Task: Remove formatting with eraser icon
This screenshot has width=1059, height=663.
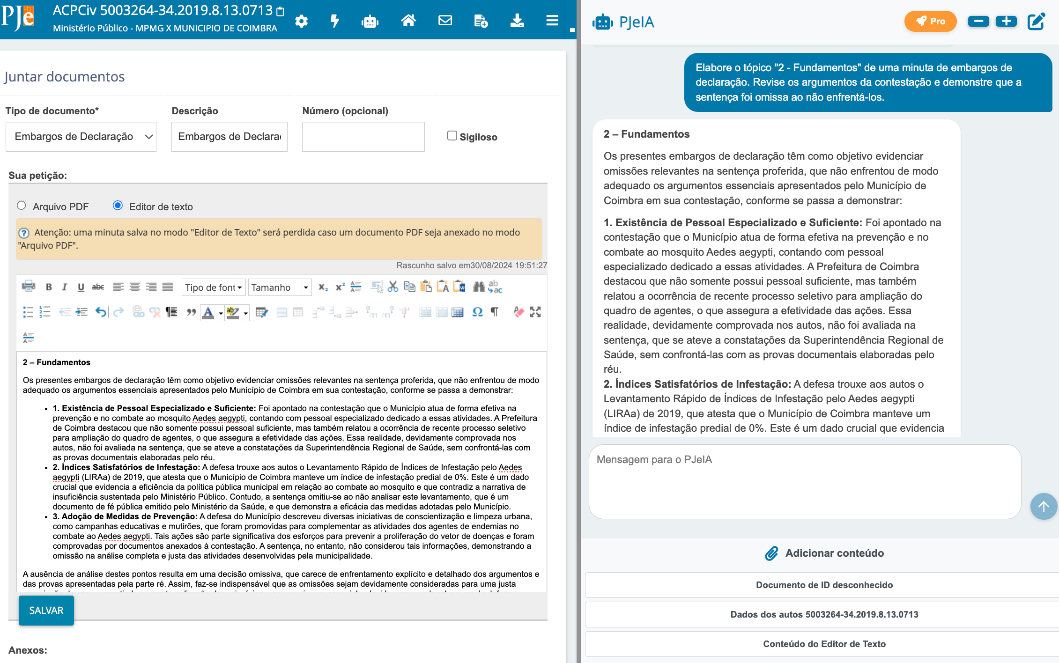Action: 518,312
